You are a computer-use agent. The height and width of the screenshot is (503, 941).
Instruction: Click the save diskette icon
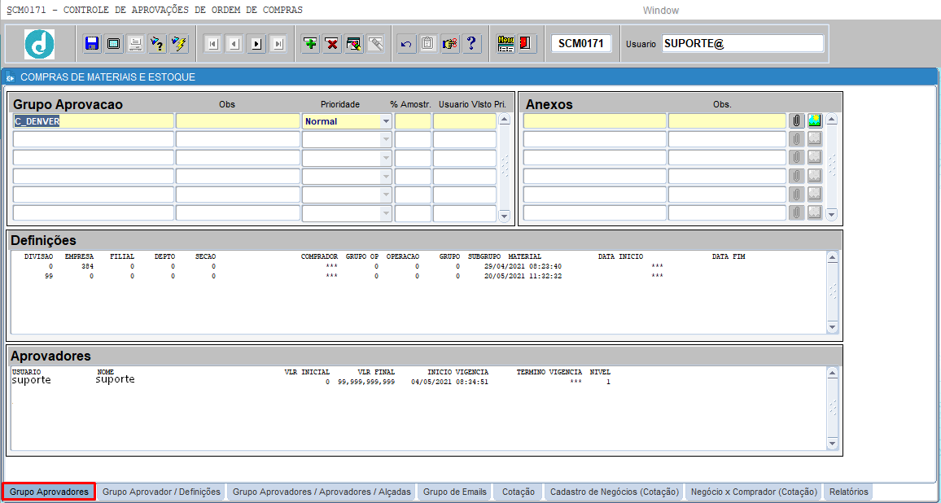point(93,44)
